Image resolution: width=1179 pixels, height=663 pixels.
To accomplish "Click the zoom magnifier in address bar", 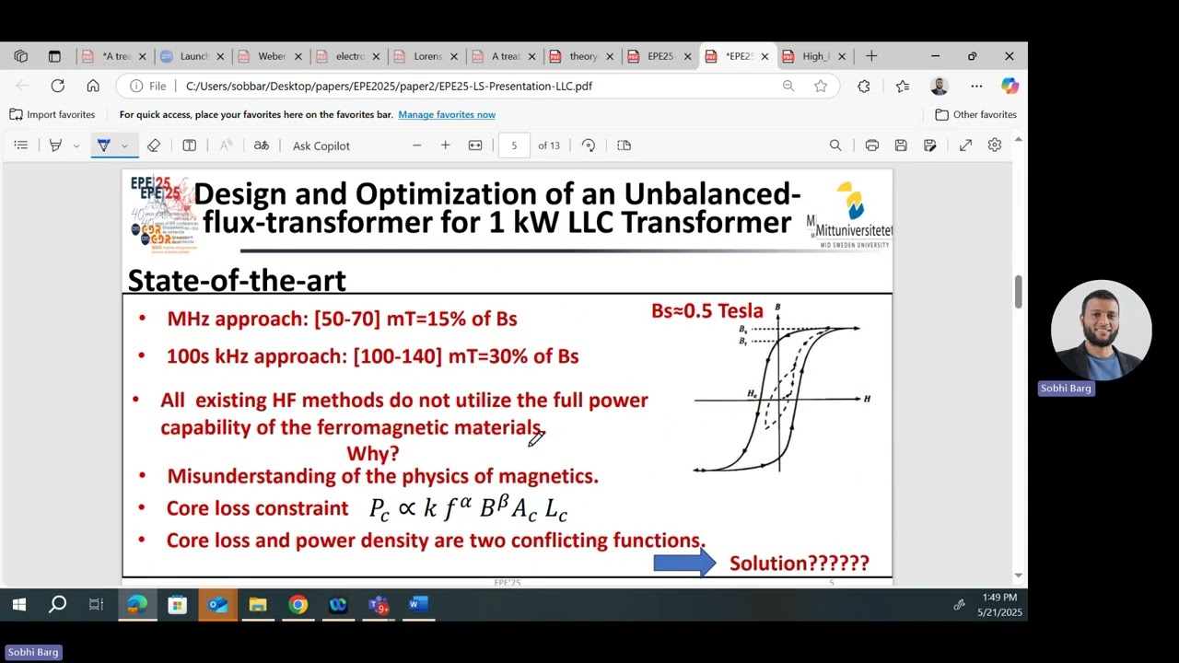I will tap(788, 86).
